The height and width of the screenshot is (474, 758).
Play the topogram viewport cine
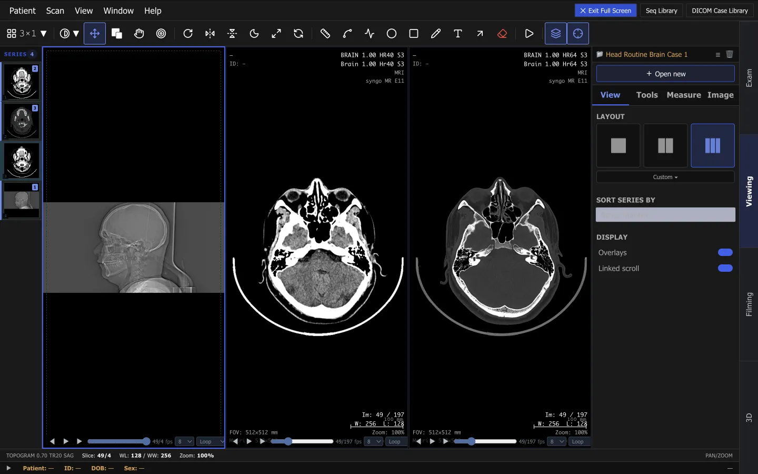point(66,441)
